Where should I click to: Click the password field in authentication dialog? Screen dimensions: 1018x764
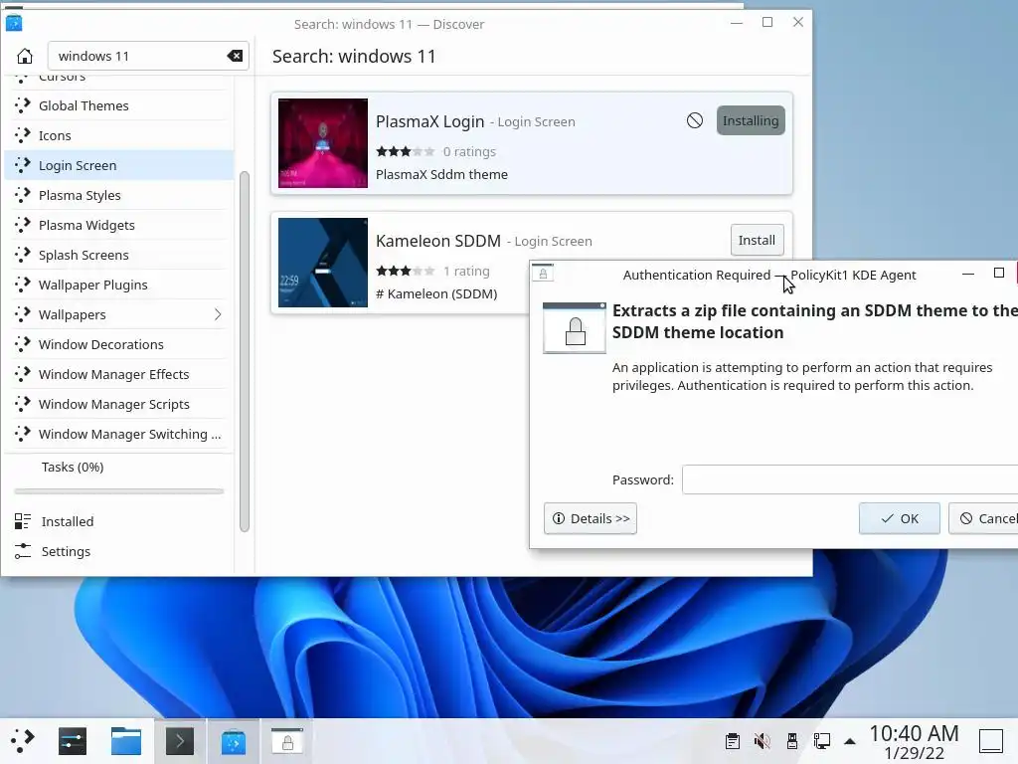pos(850,479)
